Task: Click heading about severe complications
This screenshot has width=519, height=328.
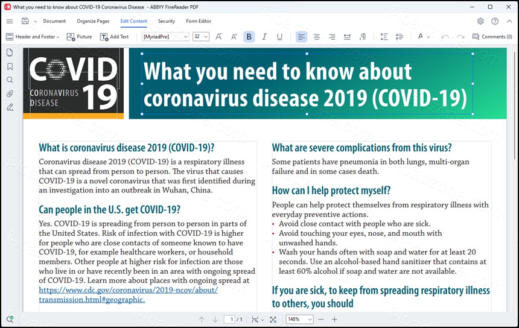Action: [x=361, y=148]
